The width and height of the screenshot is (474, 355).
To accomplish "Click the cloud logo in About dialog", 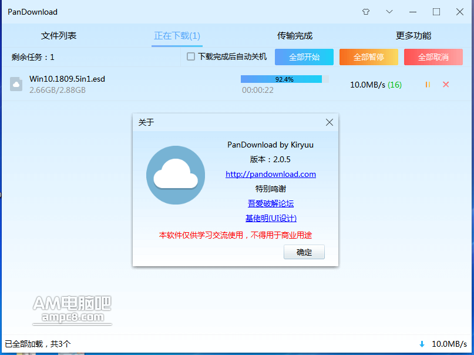I will [x=176, y=175].
